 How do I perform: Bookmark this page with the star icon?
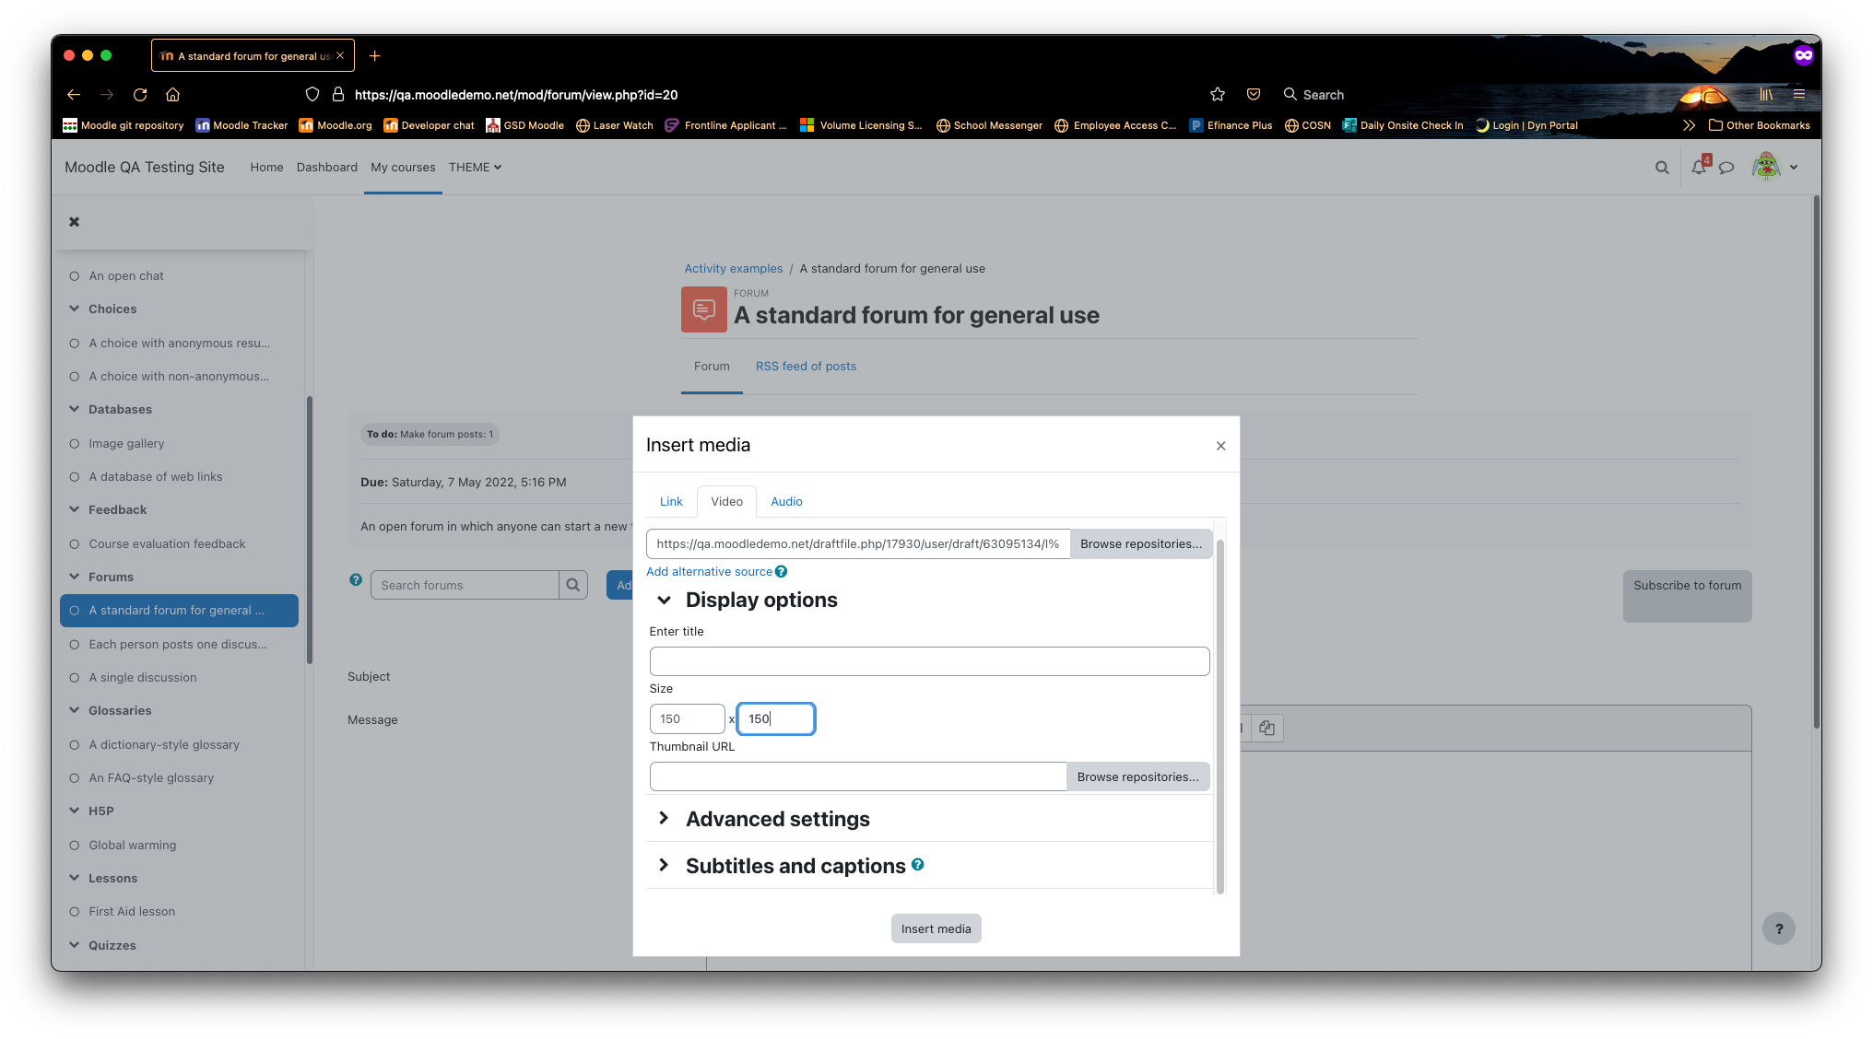tap(1218, 95)
